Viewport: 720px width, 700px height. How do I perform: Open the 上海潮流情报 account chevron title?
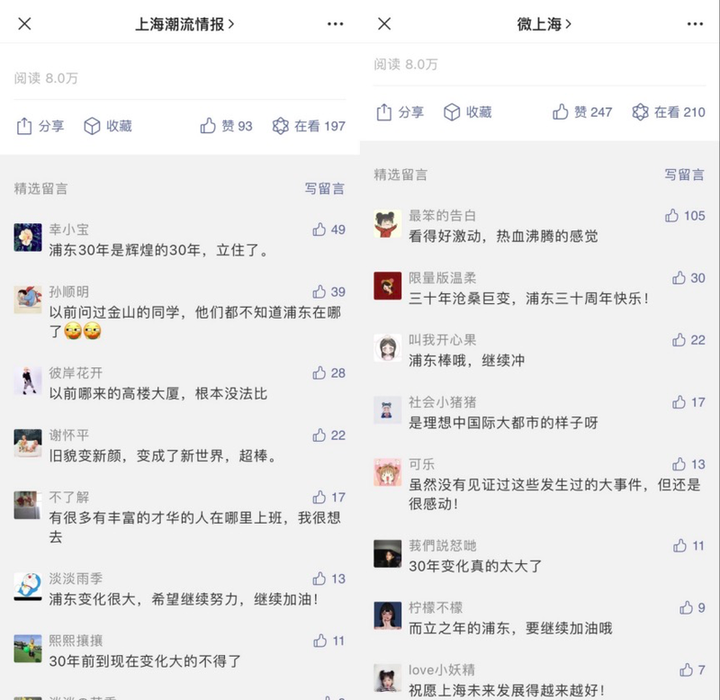coord(184,24)
